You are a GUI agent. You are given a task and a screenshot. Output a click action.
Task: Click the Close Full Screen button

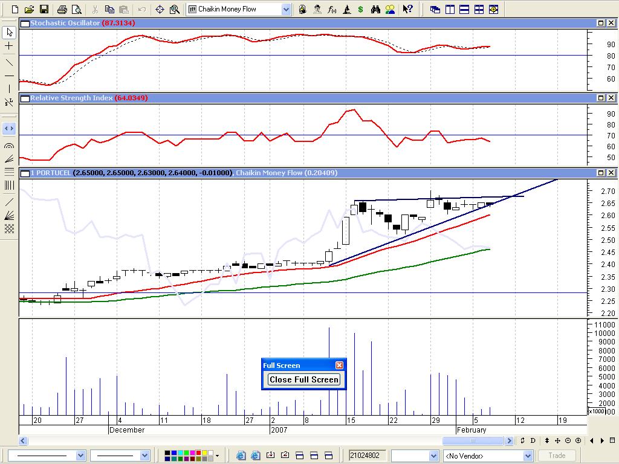(x=304, y=379)
